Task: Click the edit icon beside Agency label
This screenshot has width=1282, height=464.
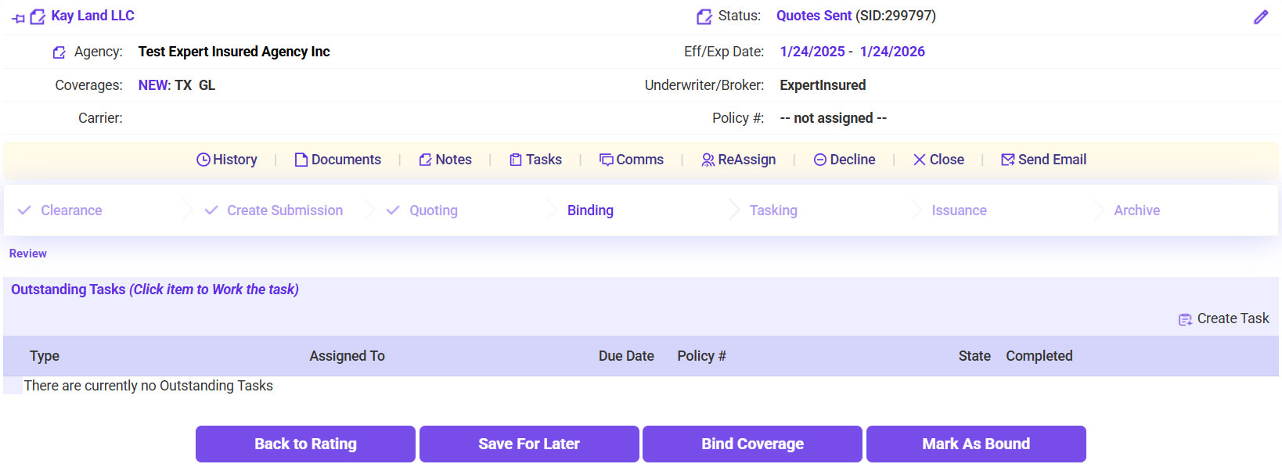Action: click(x=59, y=52)
